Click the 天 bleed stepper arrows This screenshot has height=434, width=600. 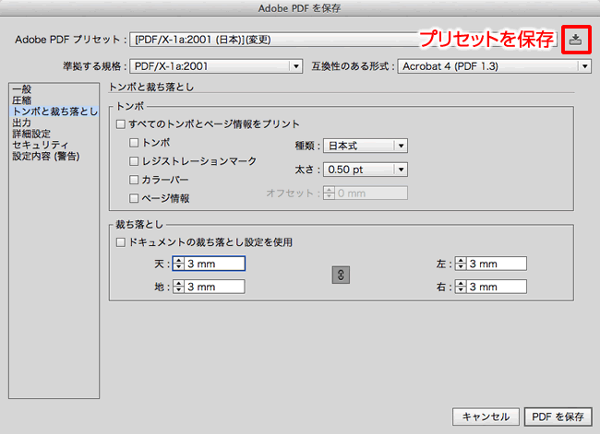click(x=179, y=264)
